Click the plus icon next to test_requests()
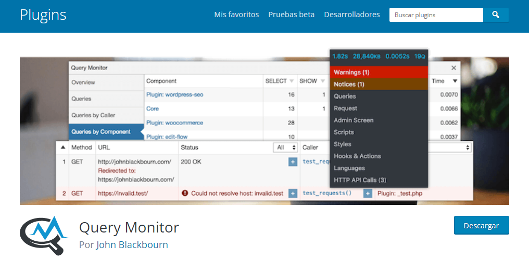This screenshot has height=260, width=529. [368, 194]
